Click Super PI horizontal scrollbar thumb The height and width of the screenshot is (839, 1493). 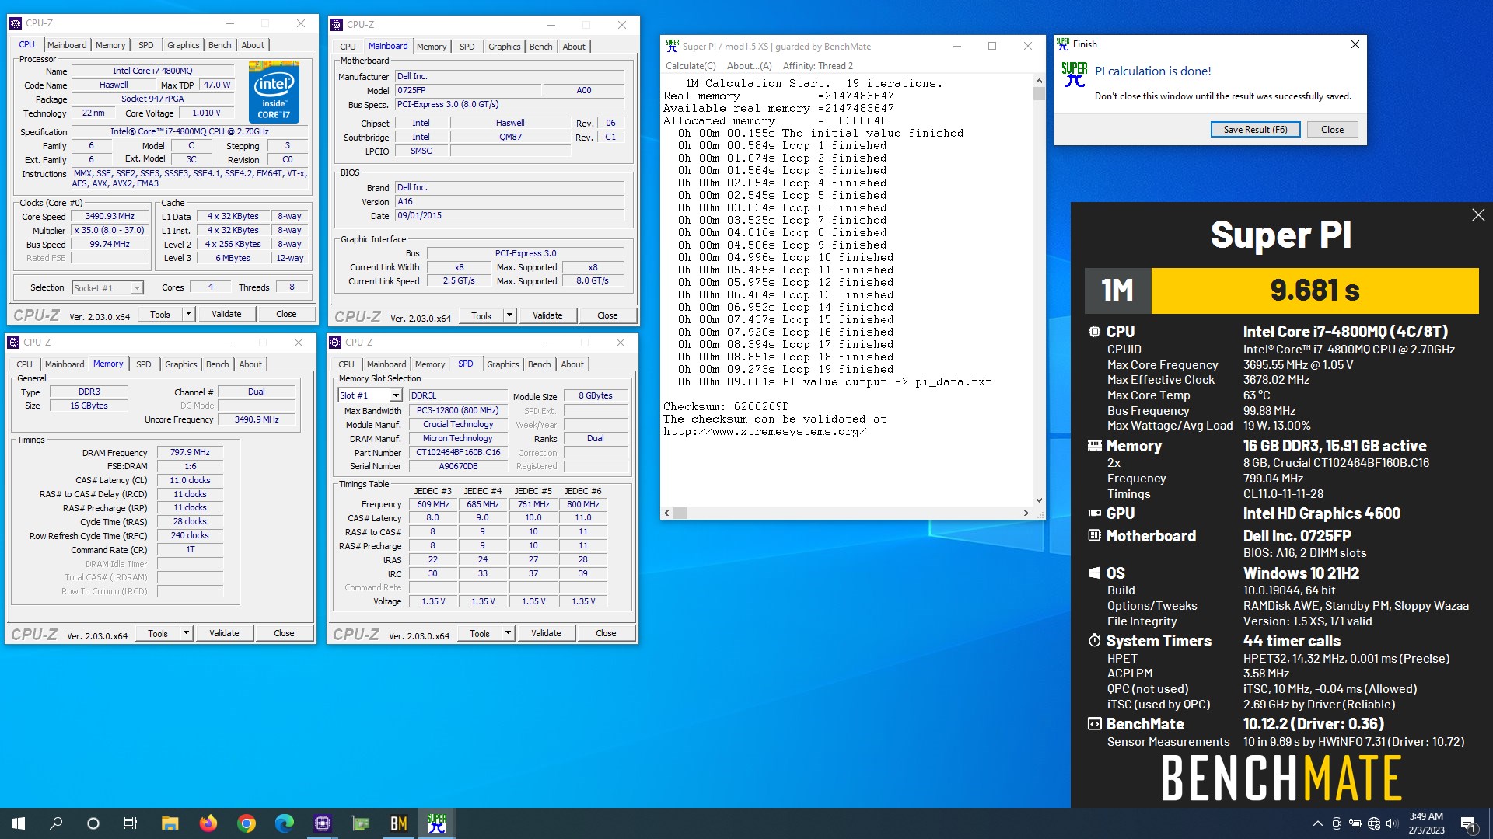click(680, 513)
